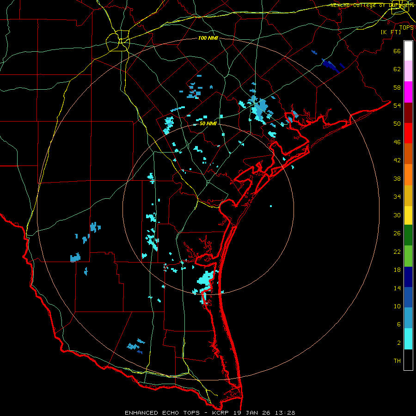
Task: Click legend value '22'
Action: pos(397,251)
